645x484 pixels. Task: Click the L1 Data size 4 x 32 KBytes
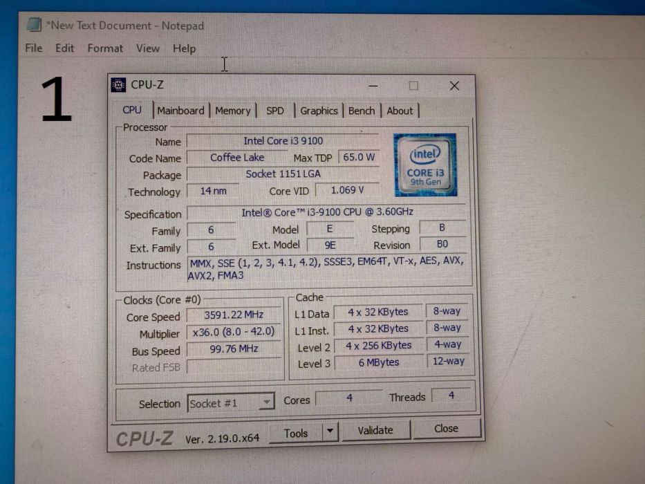pos(378,313)
